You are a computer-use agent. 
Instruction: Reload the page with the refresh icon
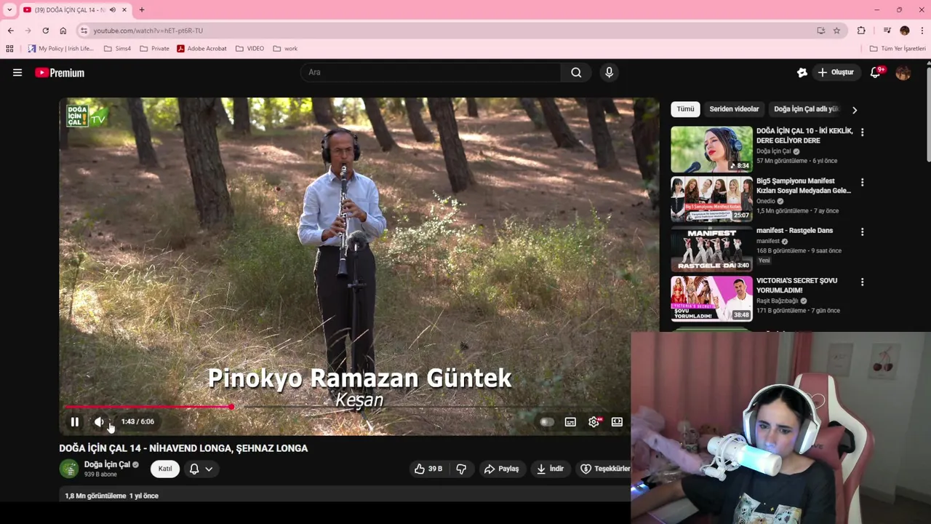point(45,31)
